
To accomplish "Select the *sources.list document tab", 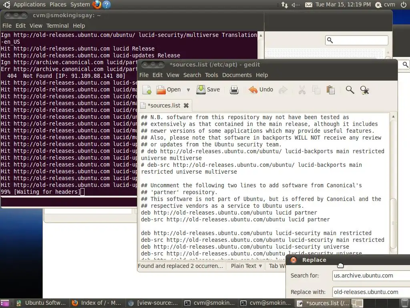I will [164, 105].
